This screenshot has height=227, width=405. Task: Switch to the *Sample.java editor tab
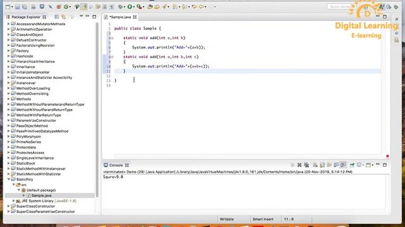tap(120, 17)
